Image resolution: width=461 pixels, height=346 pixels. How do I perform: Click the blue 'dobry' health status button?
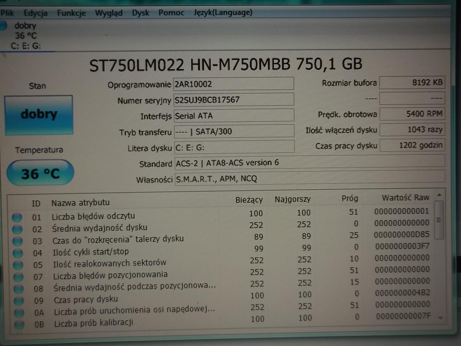39,115
